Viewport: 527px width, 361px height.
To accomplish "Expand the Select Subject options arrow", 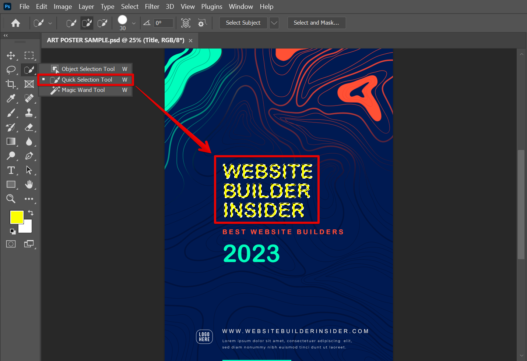I will tap(274, 23).
